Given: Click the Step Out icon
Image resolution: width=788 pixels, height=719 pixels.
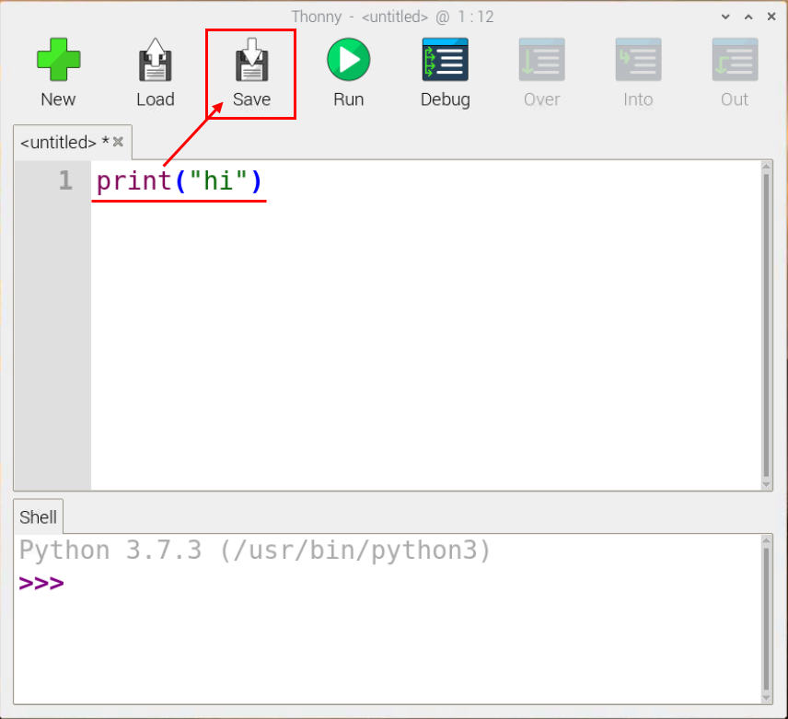Looking at the screenshot, I should (x=735, y=73).
